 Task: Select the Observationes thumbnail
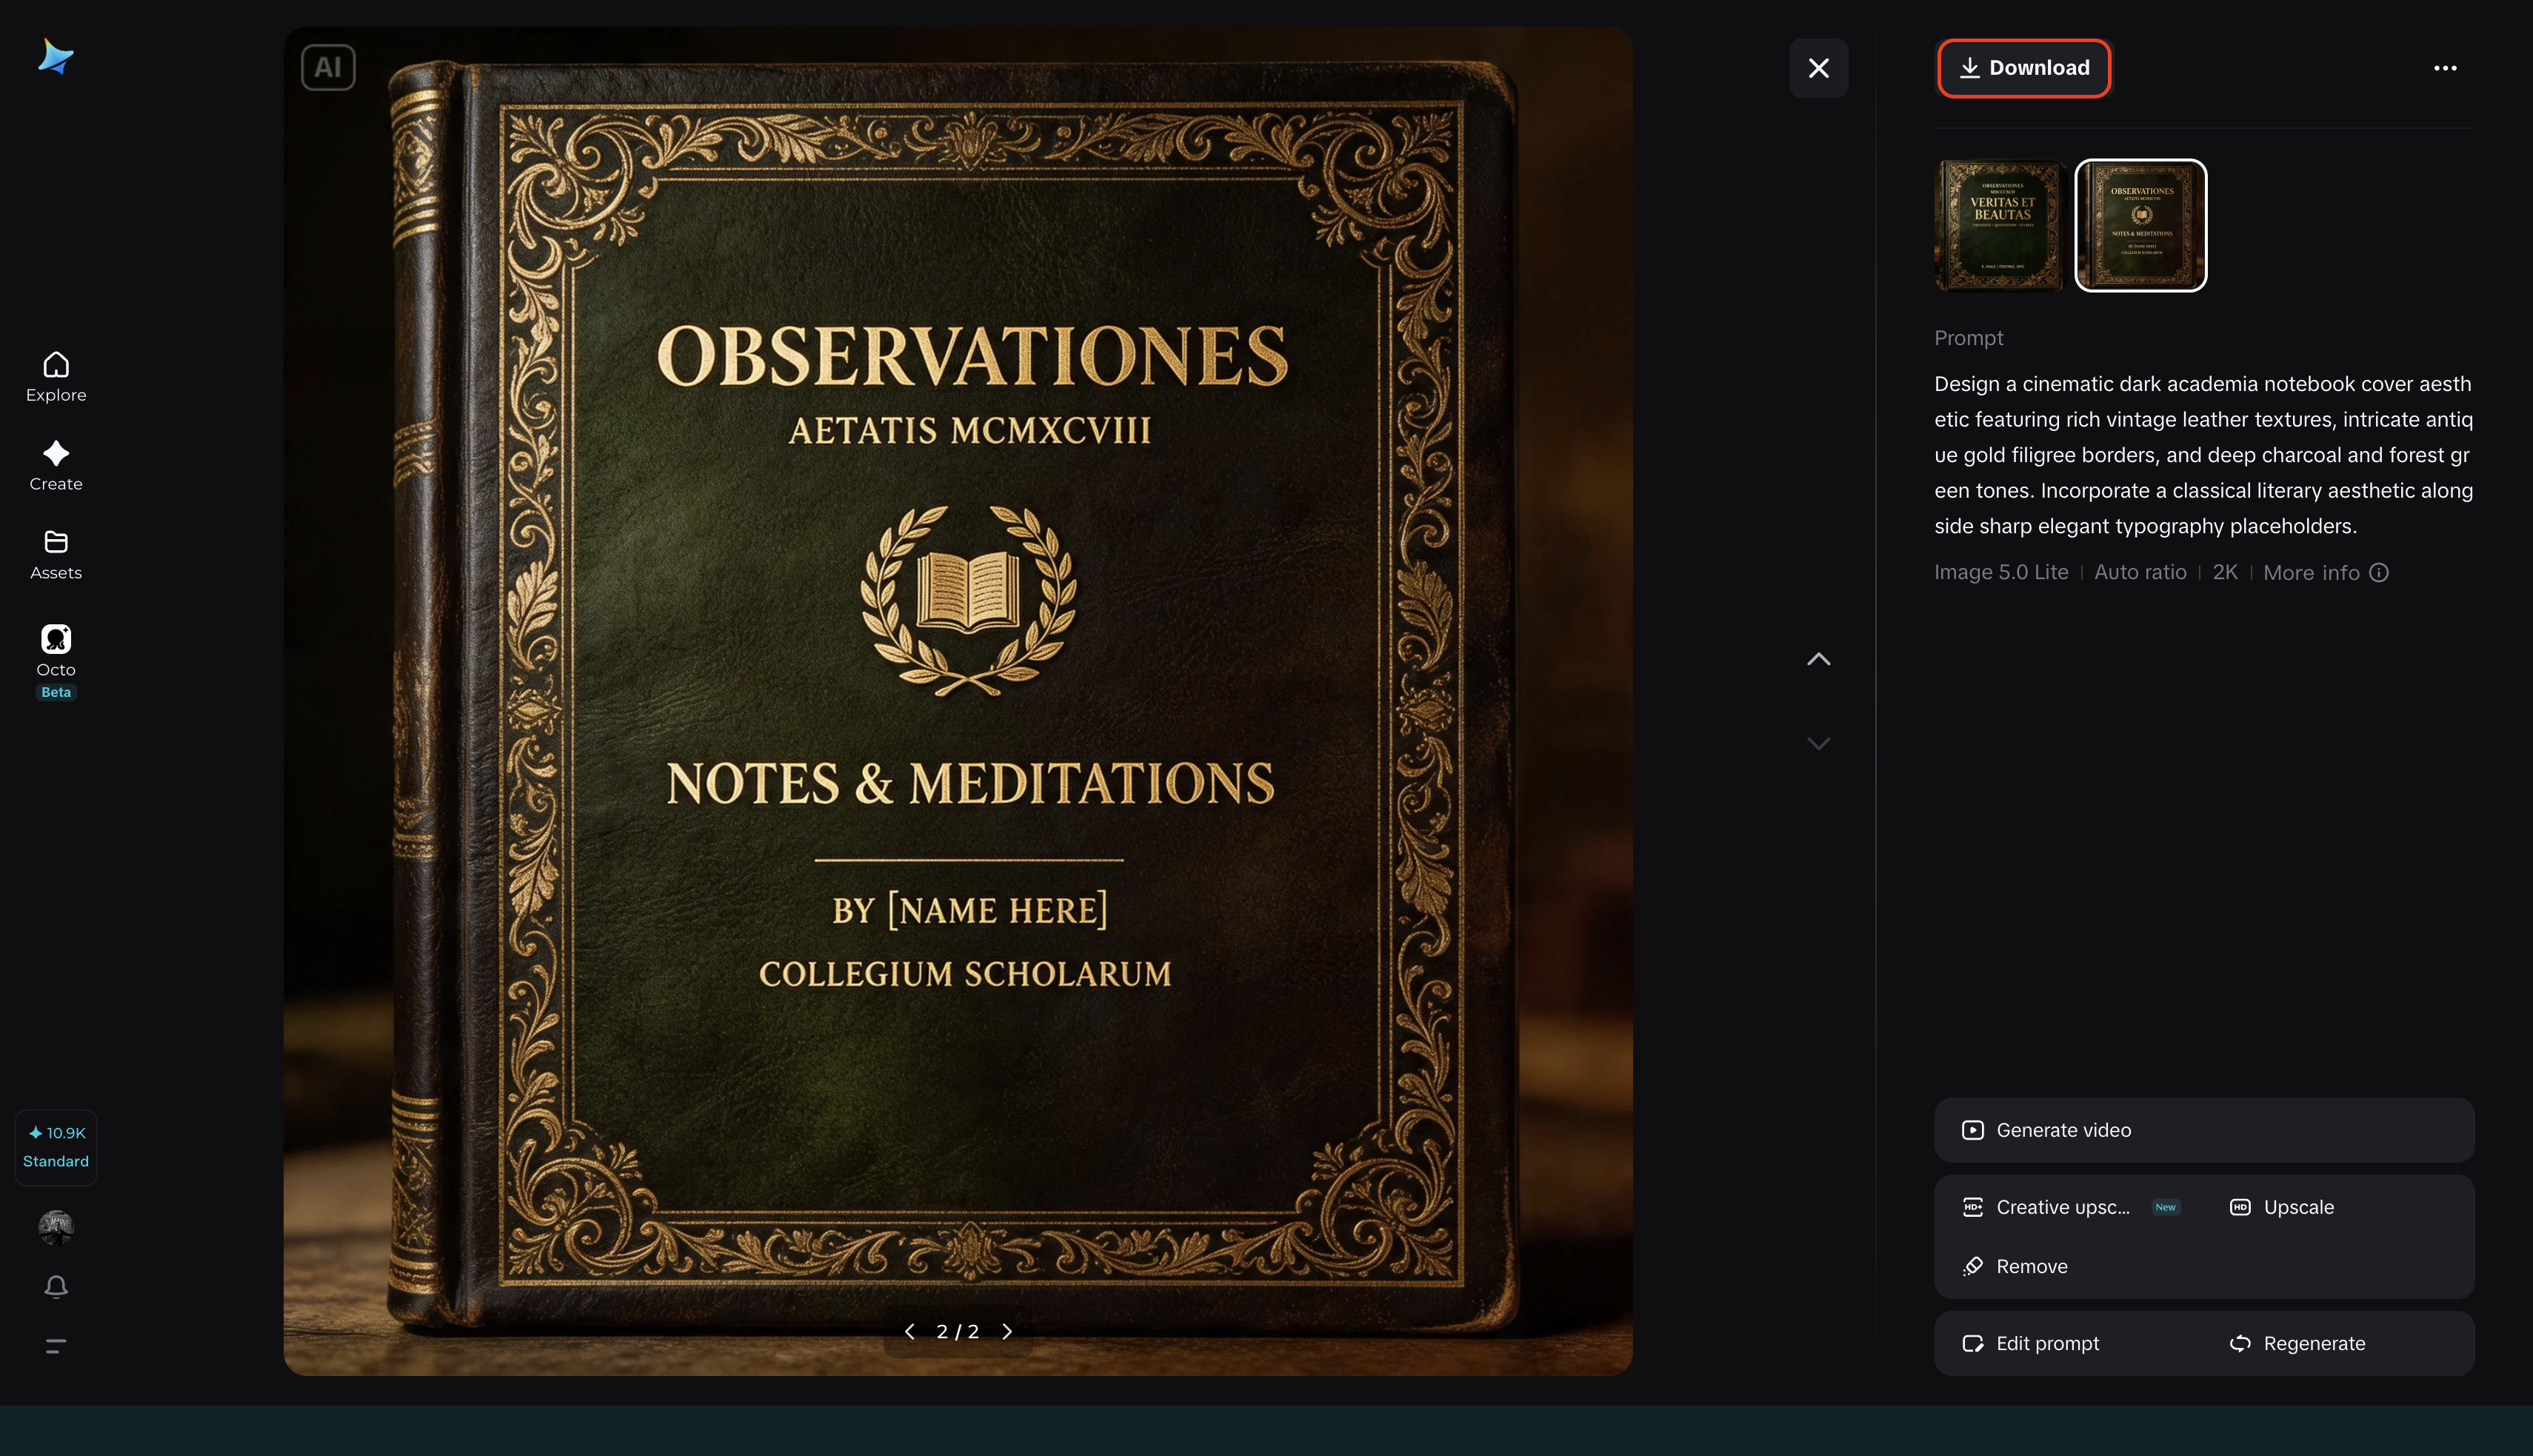click(2141, 225)
